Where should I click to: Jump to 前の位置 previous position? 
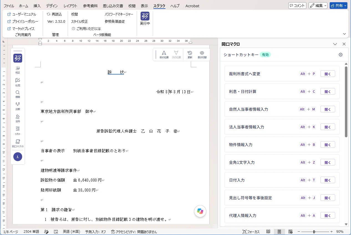(164, 55)
